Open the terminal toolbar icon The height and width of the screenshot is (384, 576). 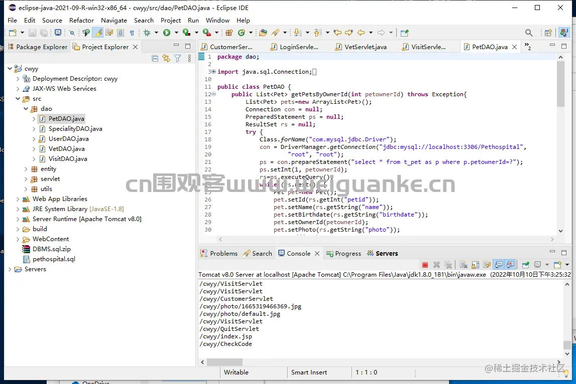pyautogui.click(x=58, y=33)
